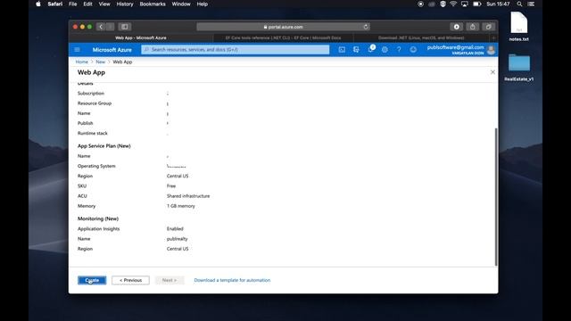The width and height of the screenshot is (571, 321).
Task: Open Azure portal settings gear
Action: [385, 50]
